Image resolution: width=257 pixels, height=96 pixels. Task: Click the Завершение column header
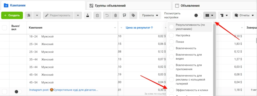pos(251,28)
